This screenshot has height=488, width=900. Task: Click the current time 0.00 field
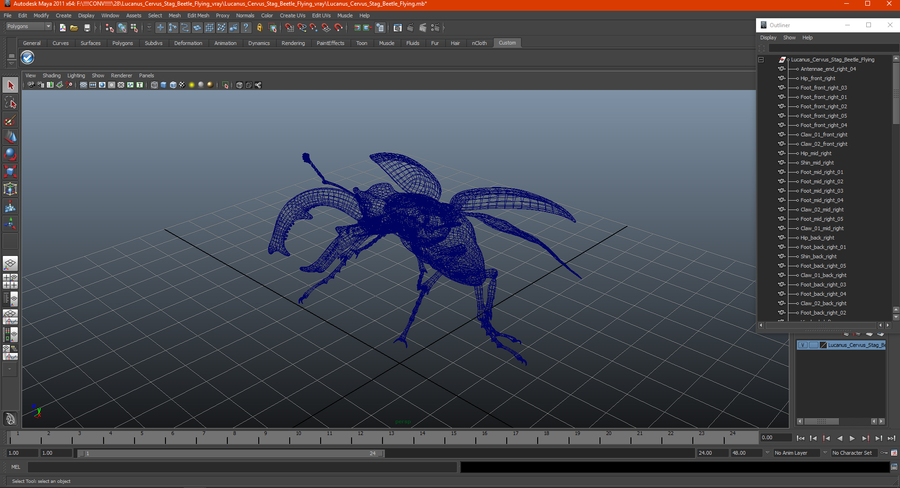(x=776, y=437)
